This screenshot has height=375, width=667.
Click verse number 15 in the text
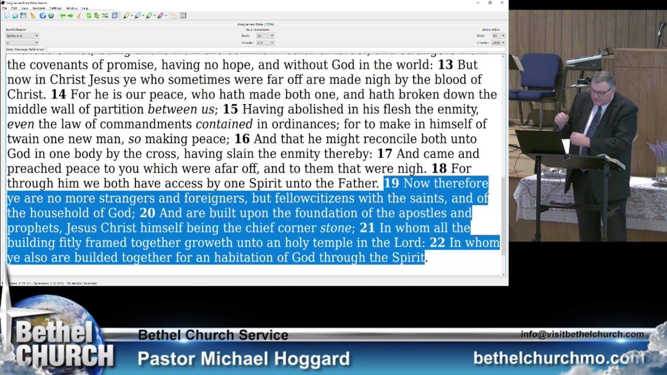[x=230, y=109]
